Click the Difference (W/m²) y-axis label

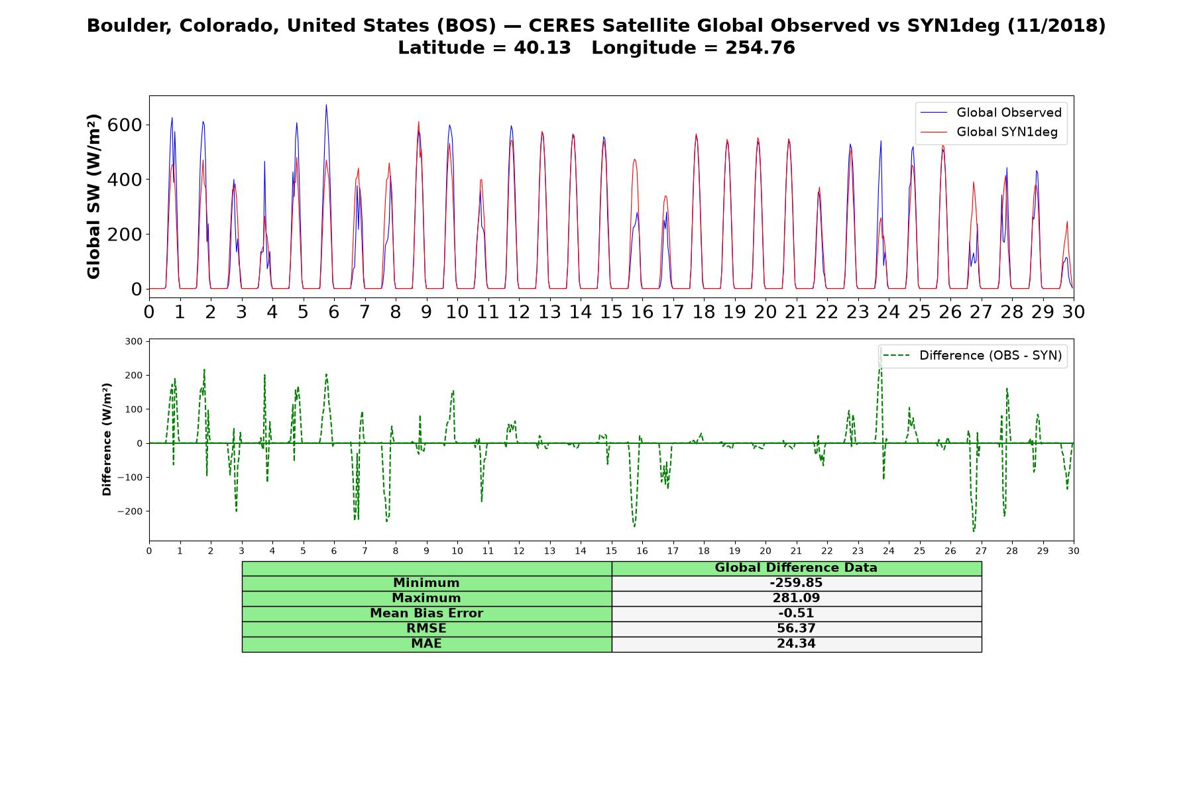pyautogui.click(x=107, y=439)
